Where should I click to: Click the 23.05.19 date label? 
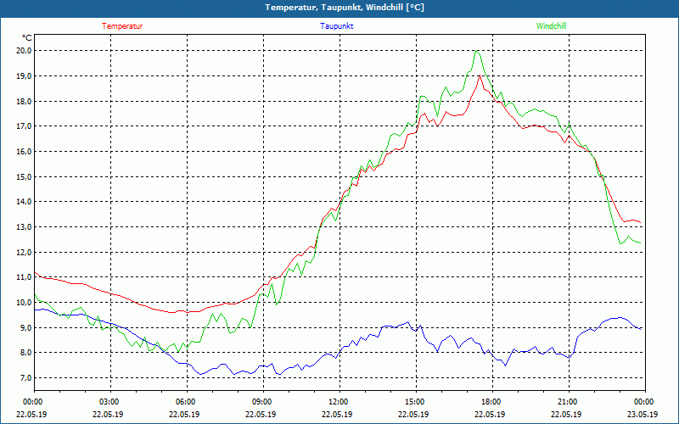click(x=643, y=414)
